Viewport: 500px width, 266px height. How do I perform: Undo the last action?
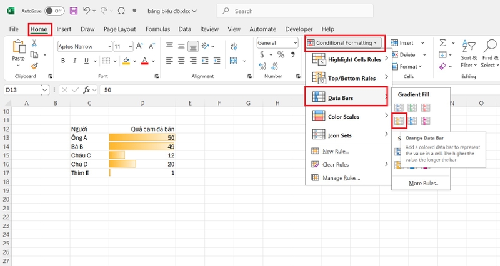click(86, 11)
